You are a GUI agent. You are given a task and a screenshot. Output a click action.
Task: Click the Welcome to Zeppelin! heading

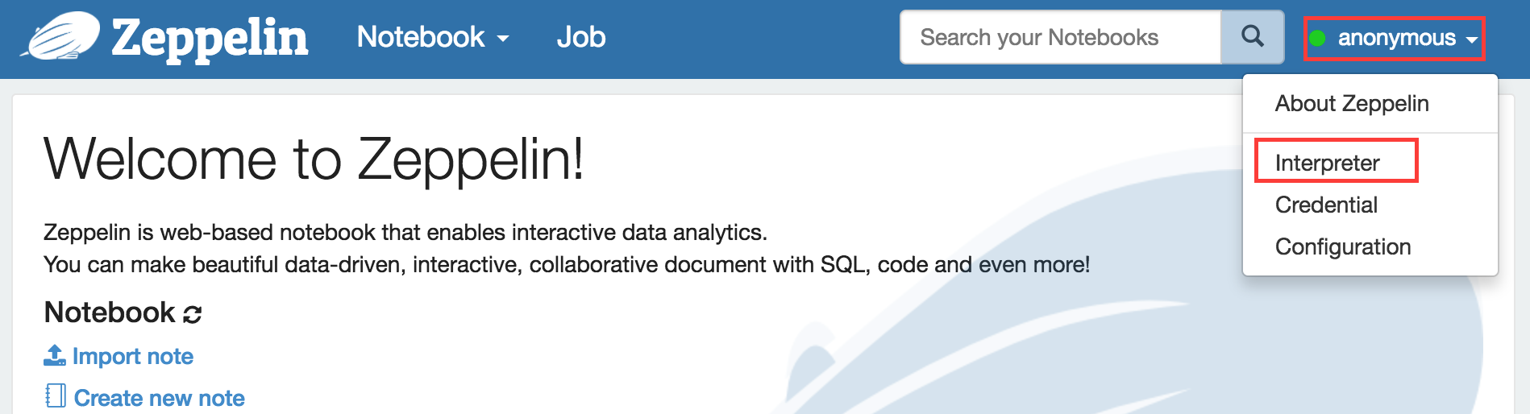tap(314, 159)
